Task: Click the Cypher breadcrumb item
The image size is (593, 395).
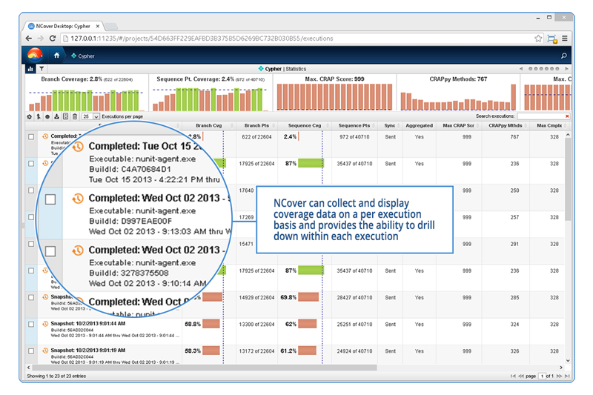Action: click(83, 56)
